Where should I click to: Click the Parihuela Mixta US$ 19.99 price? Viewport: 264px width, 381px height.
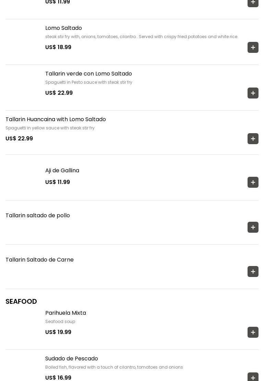click(58, 332)
